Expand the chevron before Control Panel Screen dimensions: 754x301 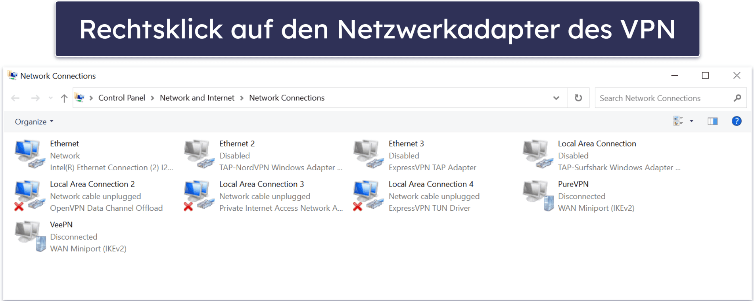coord(91,98)
